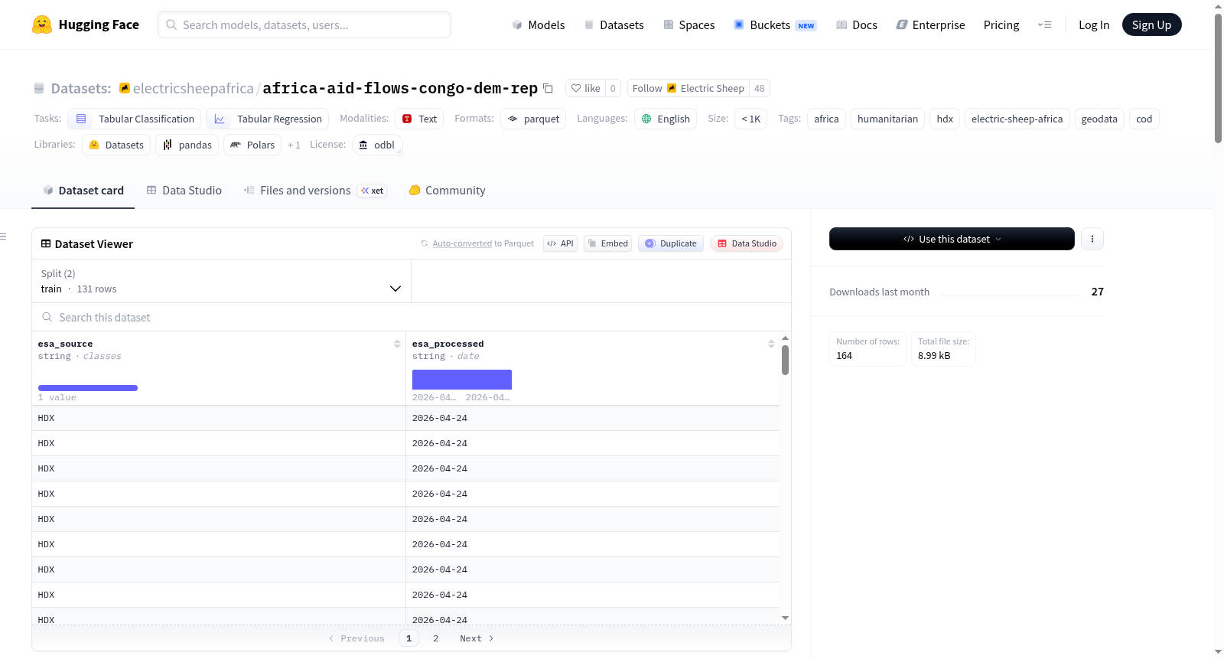
Task: Click the search magnifier in dataset search
Action: pyautogui.click(x=47, y=317)
